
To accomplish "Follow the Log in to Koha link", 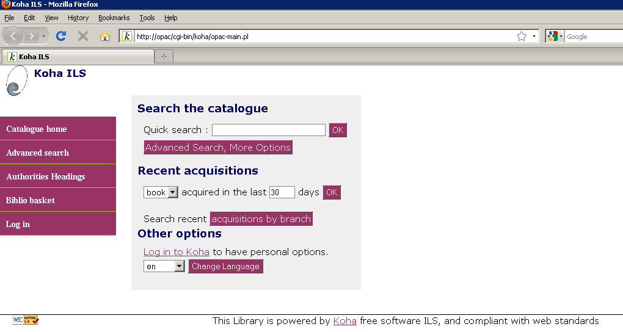I will [177, 252].
